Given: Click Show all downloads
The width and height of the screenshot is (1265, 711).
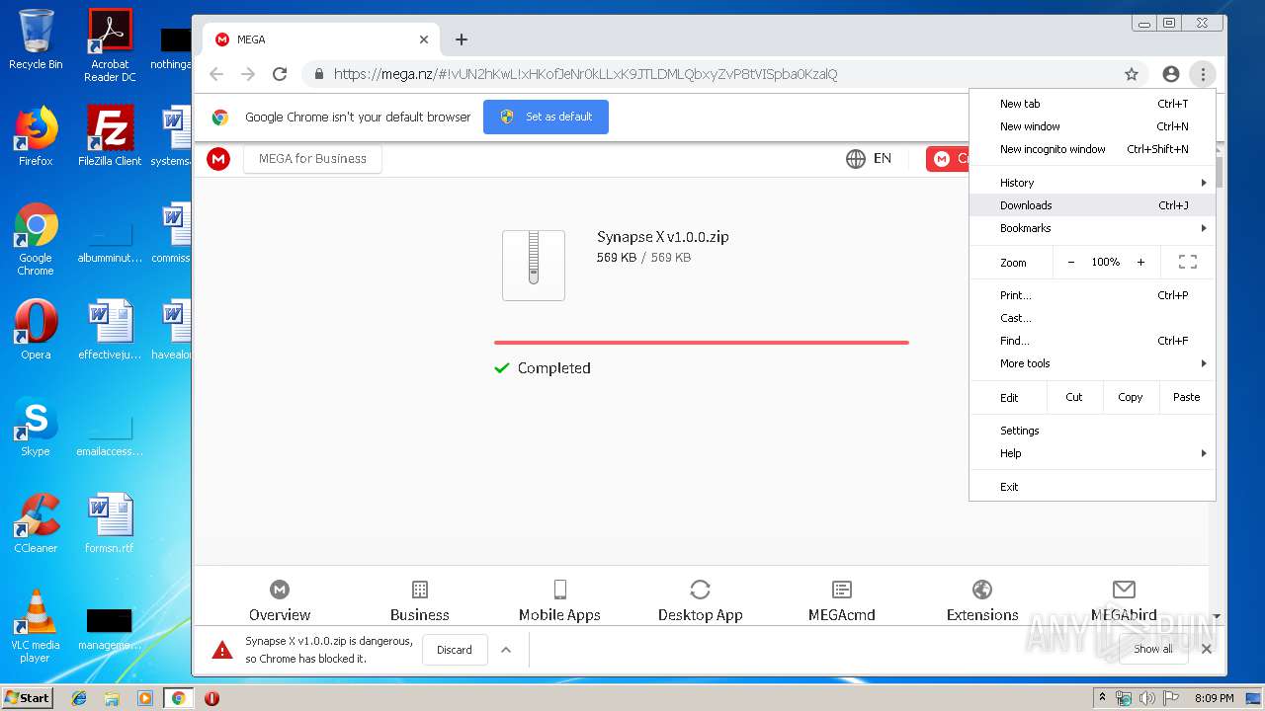Looking at the screenshot, I should [x=1152, y=649].
